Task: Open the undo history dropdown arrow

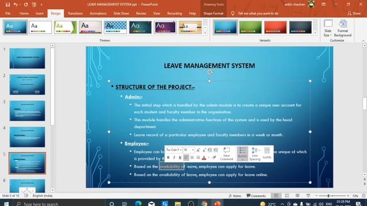Action: (20, 5)
